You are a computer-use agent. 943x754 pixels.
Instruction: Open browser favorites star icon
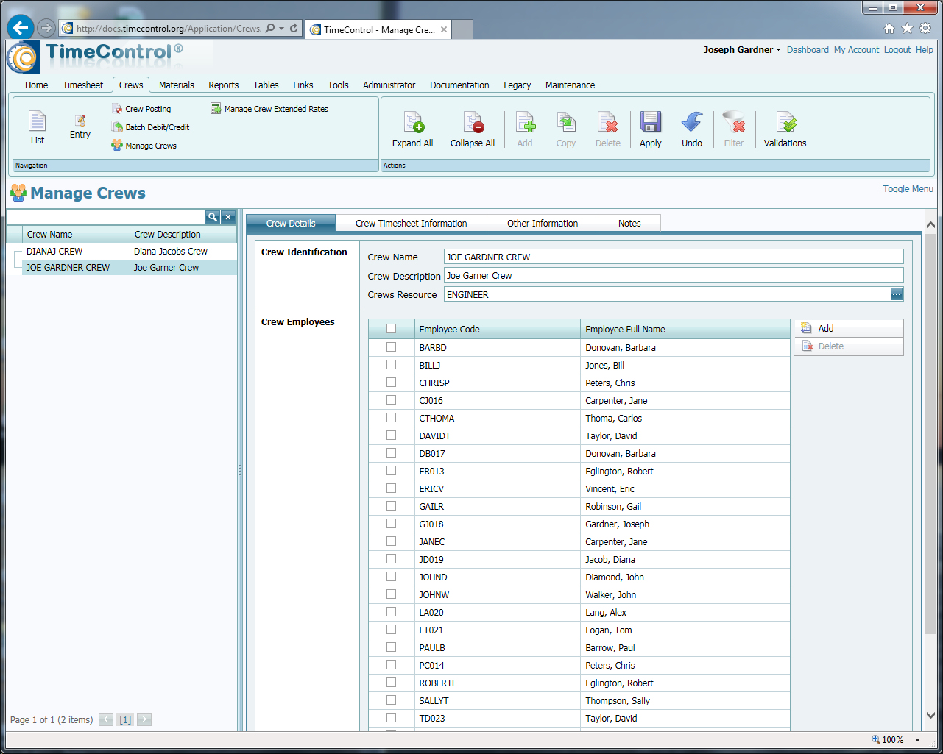[907, 29]
